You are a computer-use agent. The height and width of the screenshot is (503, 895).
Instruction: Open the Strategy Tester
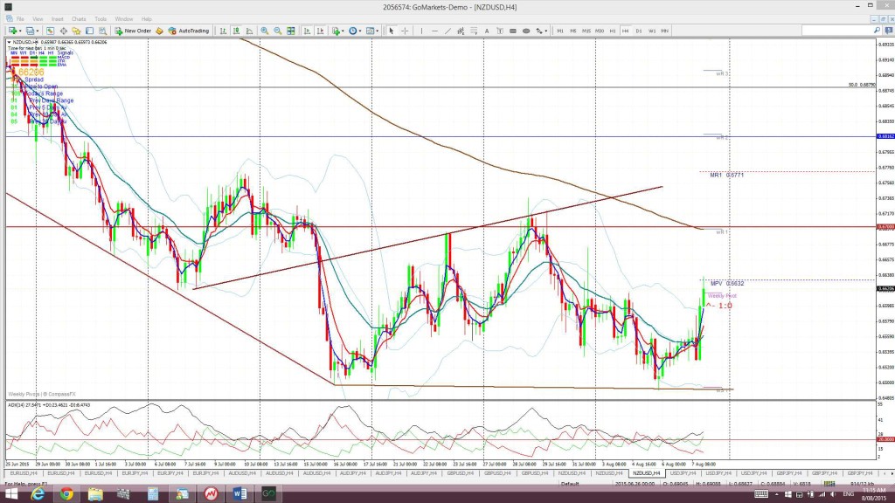coord(103,31)
